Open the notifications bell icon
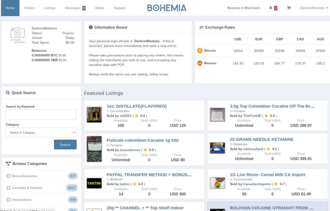Viewport: 330px width, 211px height. [x=271, y=8]
